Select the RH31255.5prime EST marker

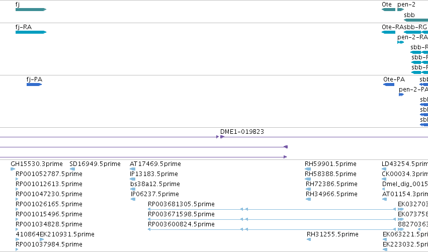(x=309, y=239)
